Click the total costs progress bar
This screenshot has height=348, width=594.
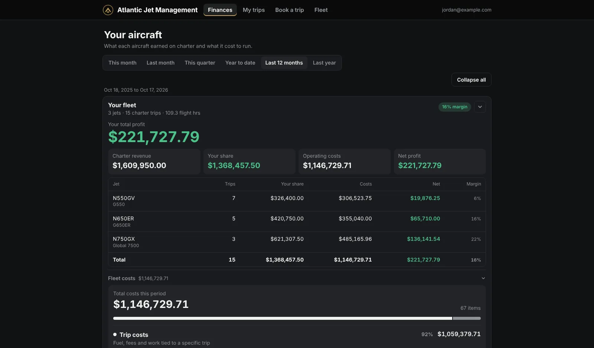(297, 318)
